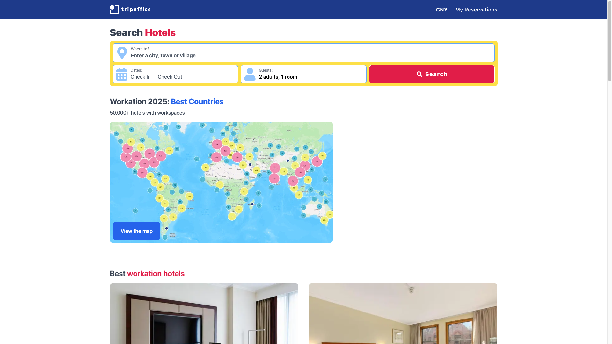612x344 pixels.
Task: Click the calendar icon in the Dates field
Action: (121, 74)
